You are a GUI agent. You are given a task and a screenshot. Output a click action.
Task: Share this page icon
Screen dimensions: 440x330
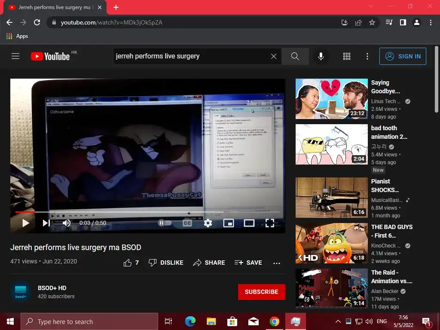(x=358, y=22)
